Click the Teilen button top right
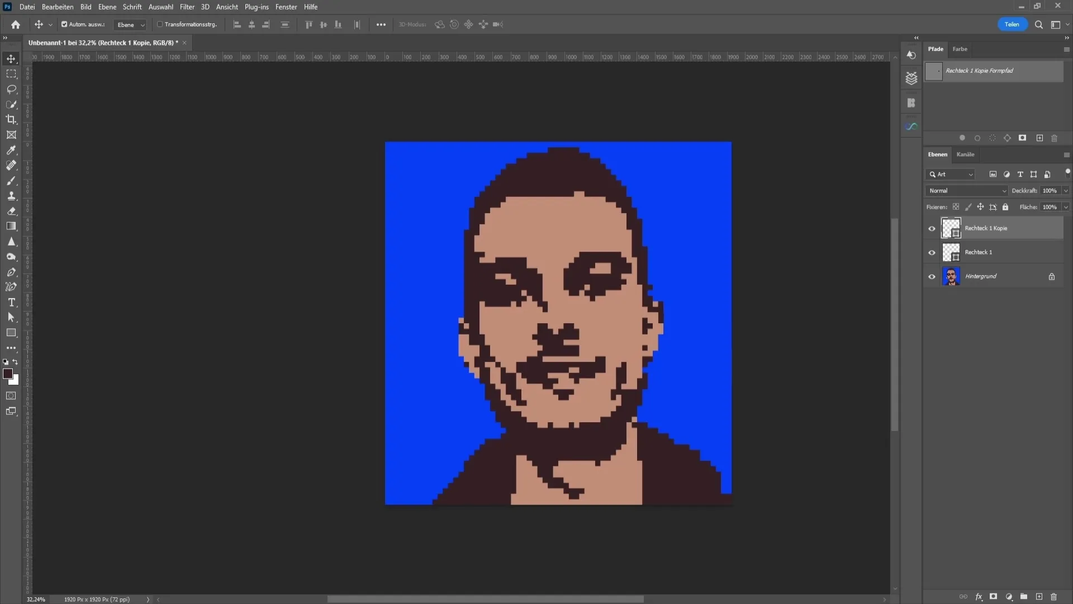 [1012, 25]
